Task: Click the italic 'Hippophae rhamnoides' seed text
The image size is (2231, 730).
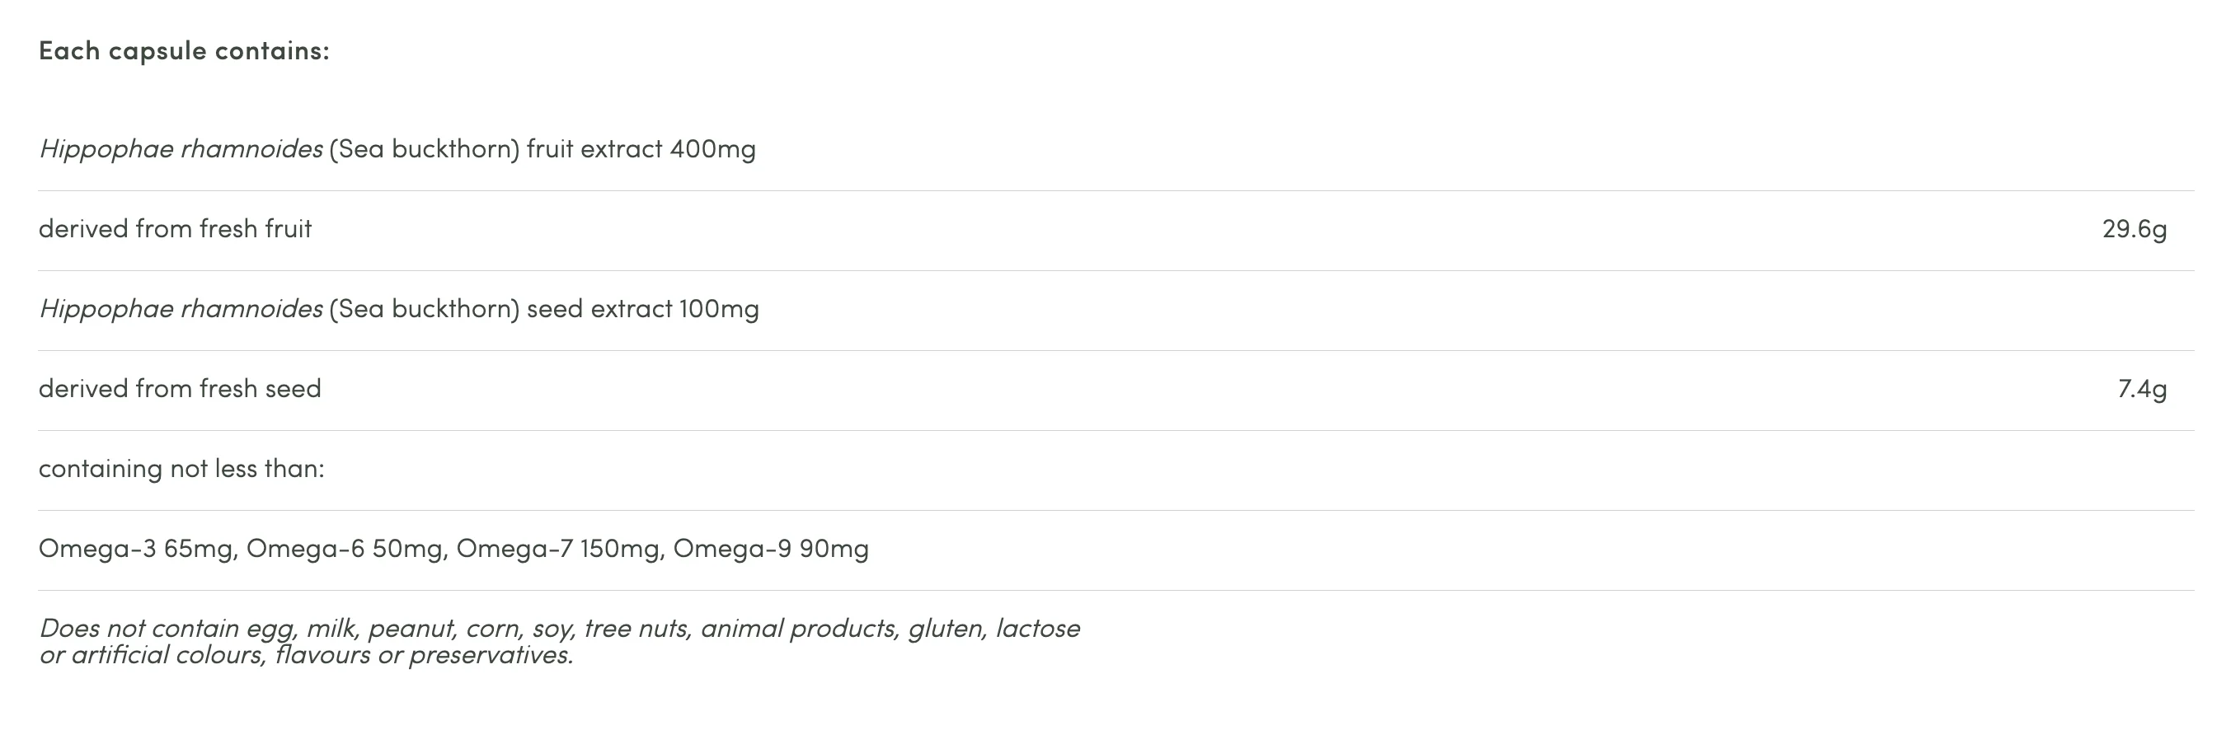Action: 181,309
